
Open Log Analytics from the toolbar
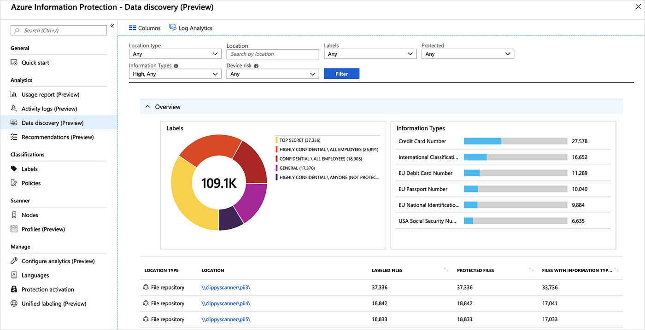(191, 28)
